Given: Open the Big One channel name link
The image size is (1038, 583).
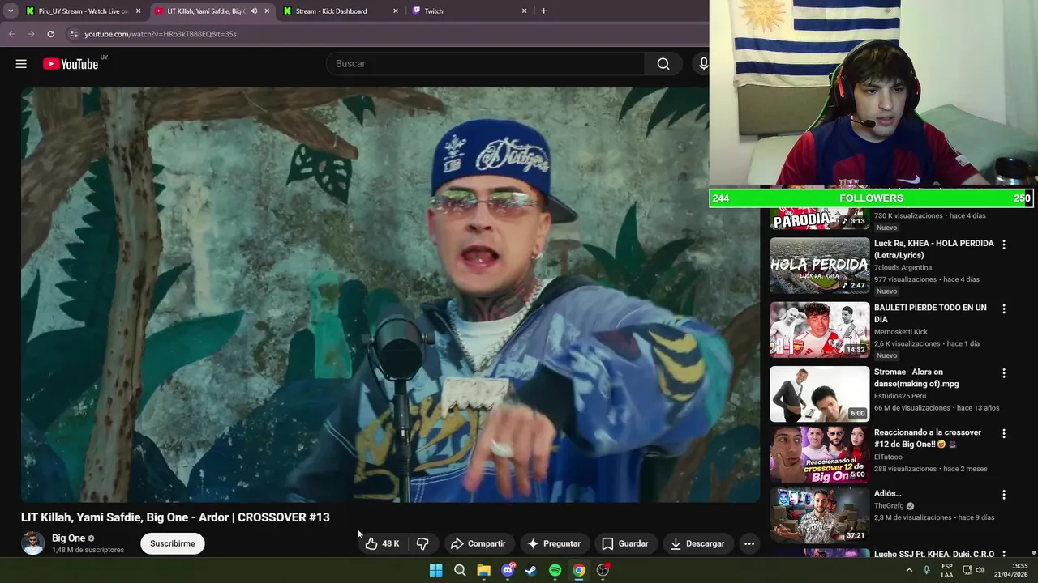Looking at the screenshot, I should click(x=68, y=538).
